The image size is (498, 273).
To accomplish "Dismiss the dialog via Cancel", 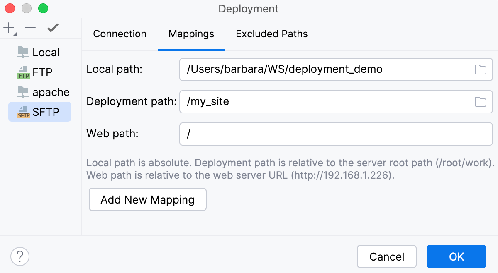I will tap(386, 256).
